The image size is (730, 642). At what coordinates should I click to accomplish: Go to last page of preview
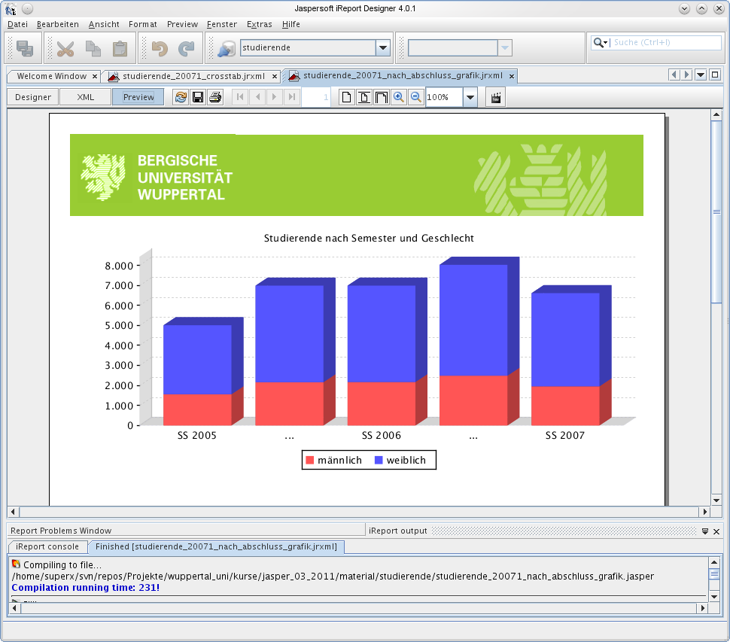[x=292, y=97]
